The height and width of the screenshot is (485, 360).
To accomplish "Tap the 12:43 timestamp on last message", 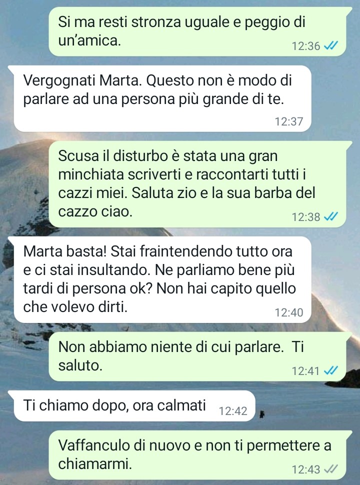I will [306, 469].
